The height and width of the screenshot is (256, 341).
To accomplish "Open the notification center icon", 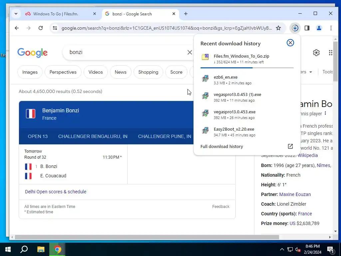I will tap(330, 250).
